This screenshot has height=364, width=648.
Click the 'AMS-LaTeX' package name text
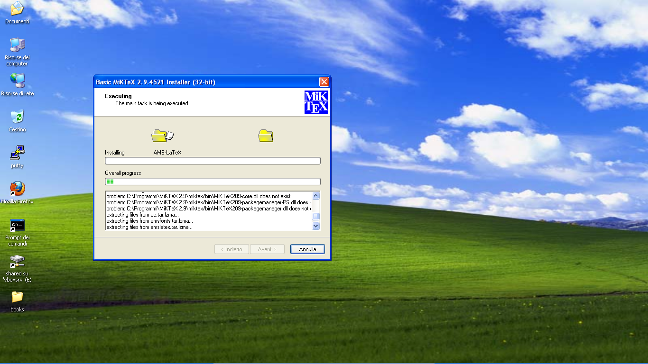pyautogui.click(x=167, y=153)
